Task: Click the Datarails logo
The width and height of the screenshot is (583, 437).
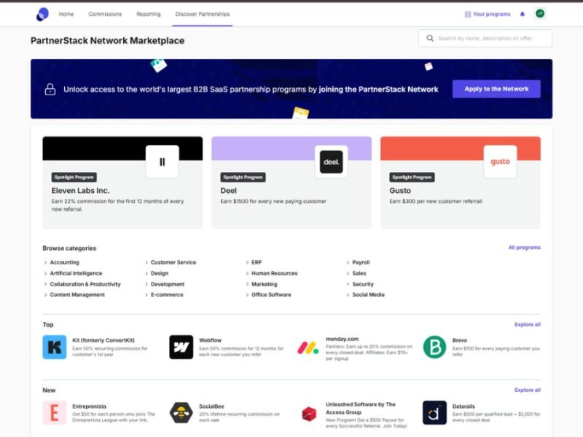Action: coord(434,412)
